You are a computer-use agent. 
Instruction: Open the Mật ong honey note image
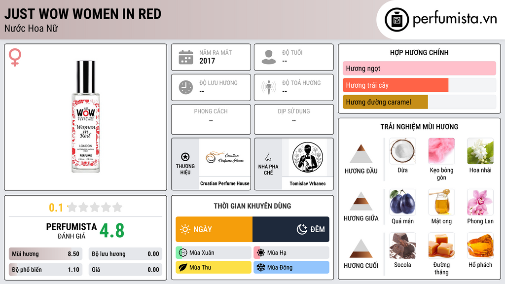click(x=441, y=202)
